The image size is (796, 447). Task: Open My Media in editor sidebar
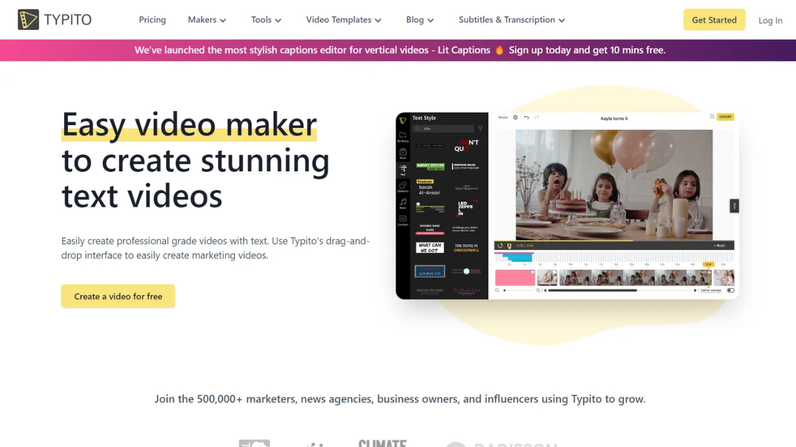[403, 137]
